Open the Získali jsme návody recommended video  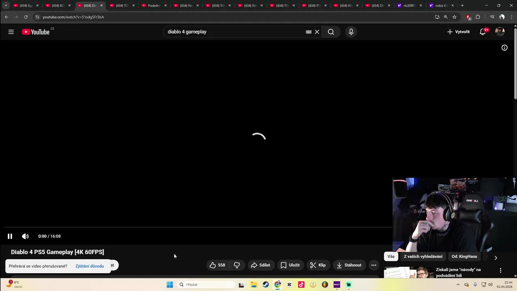click(458, 272)
